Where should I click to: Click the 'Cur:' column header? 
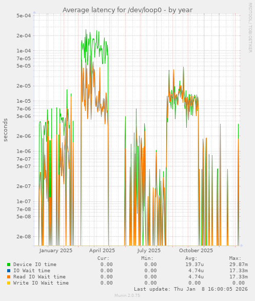coord(103,258)
